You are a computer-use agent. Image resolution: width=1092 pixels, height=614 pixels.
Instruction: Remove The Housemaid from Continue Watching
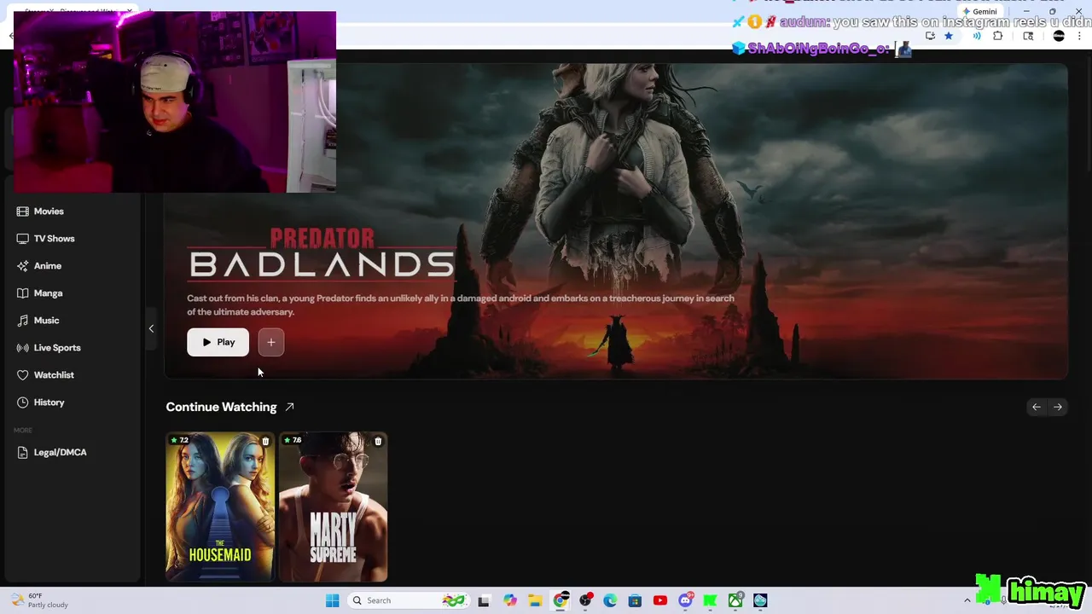pyautogui.click(x=265, y=441)
